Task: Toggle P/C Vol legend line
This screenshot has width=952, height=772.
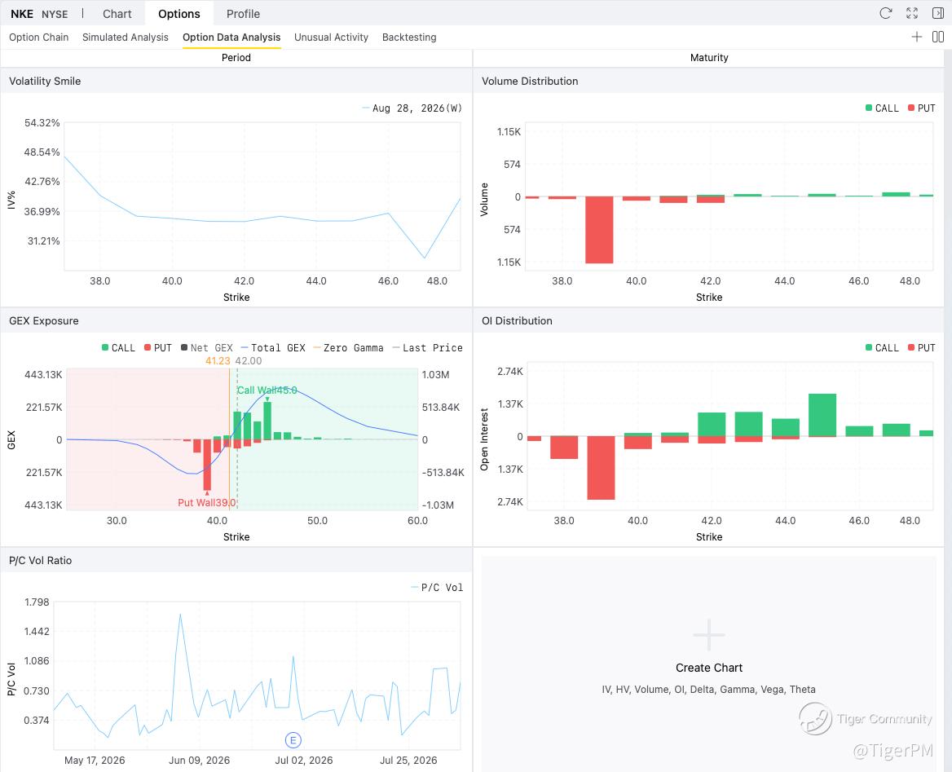Action: (x=437, y=587)
